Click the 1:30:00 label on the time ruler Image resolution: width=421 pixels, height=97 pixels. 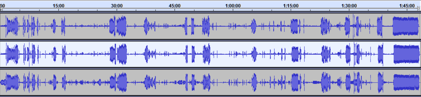tap(349, 5)
